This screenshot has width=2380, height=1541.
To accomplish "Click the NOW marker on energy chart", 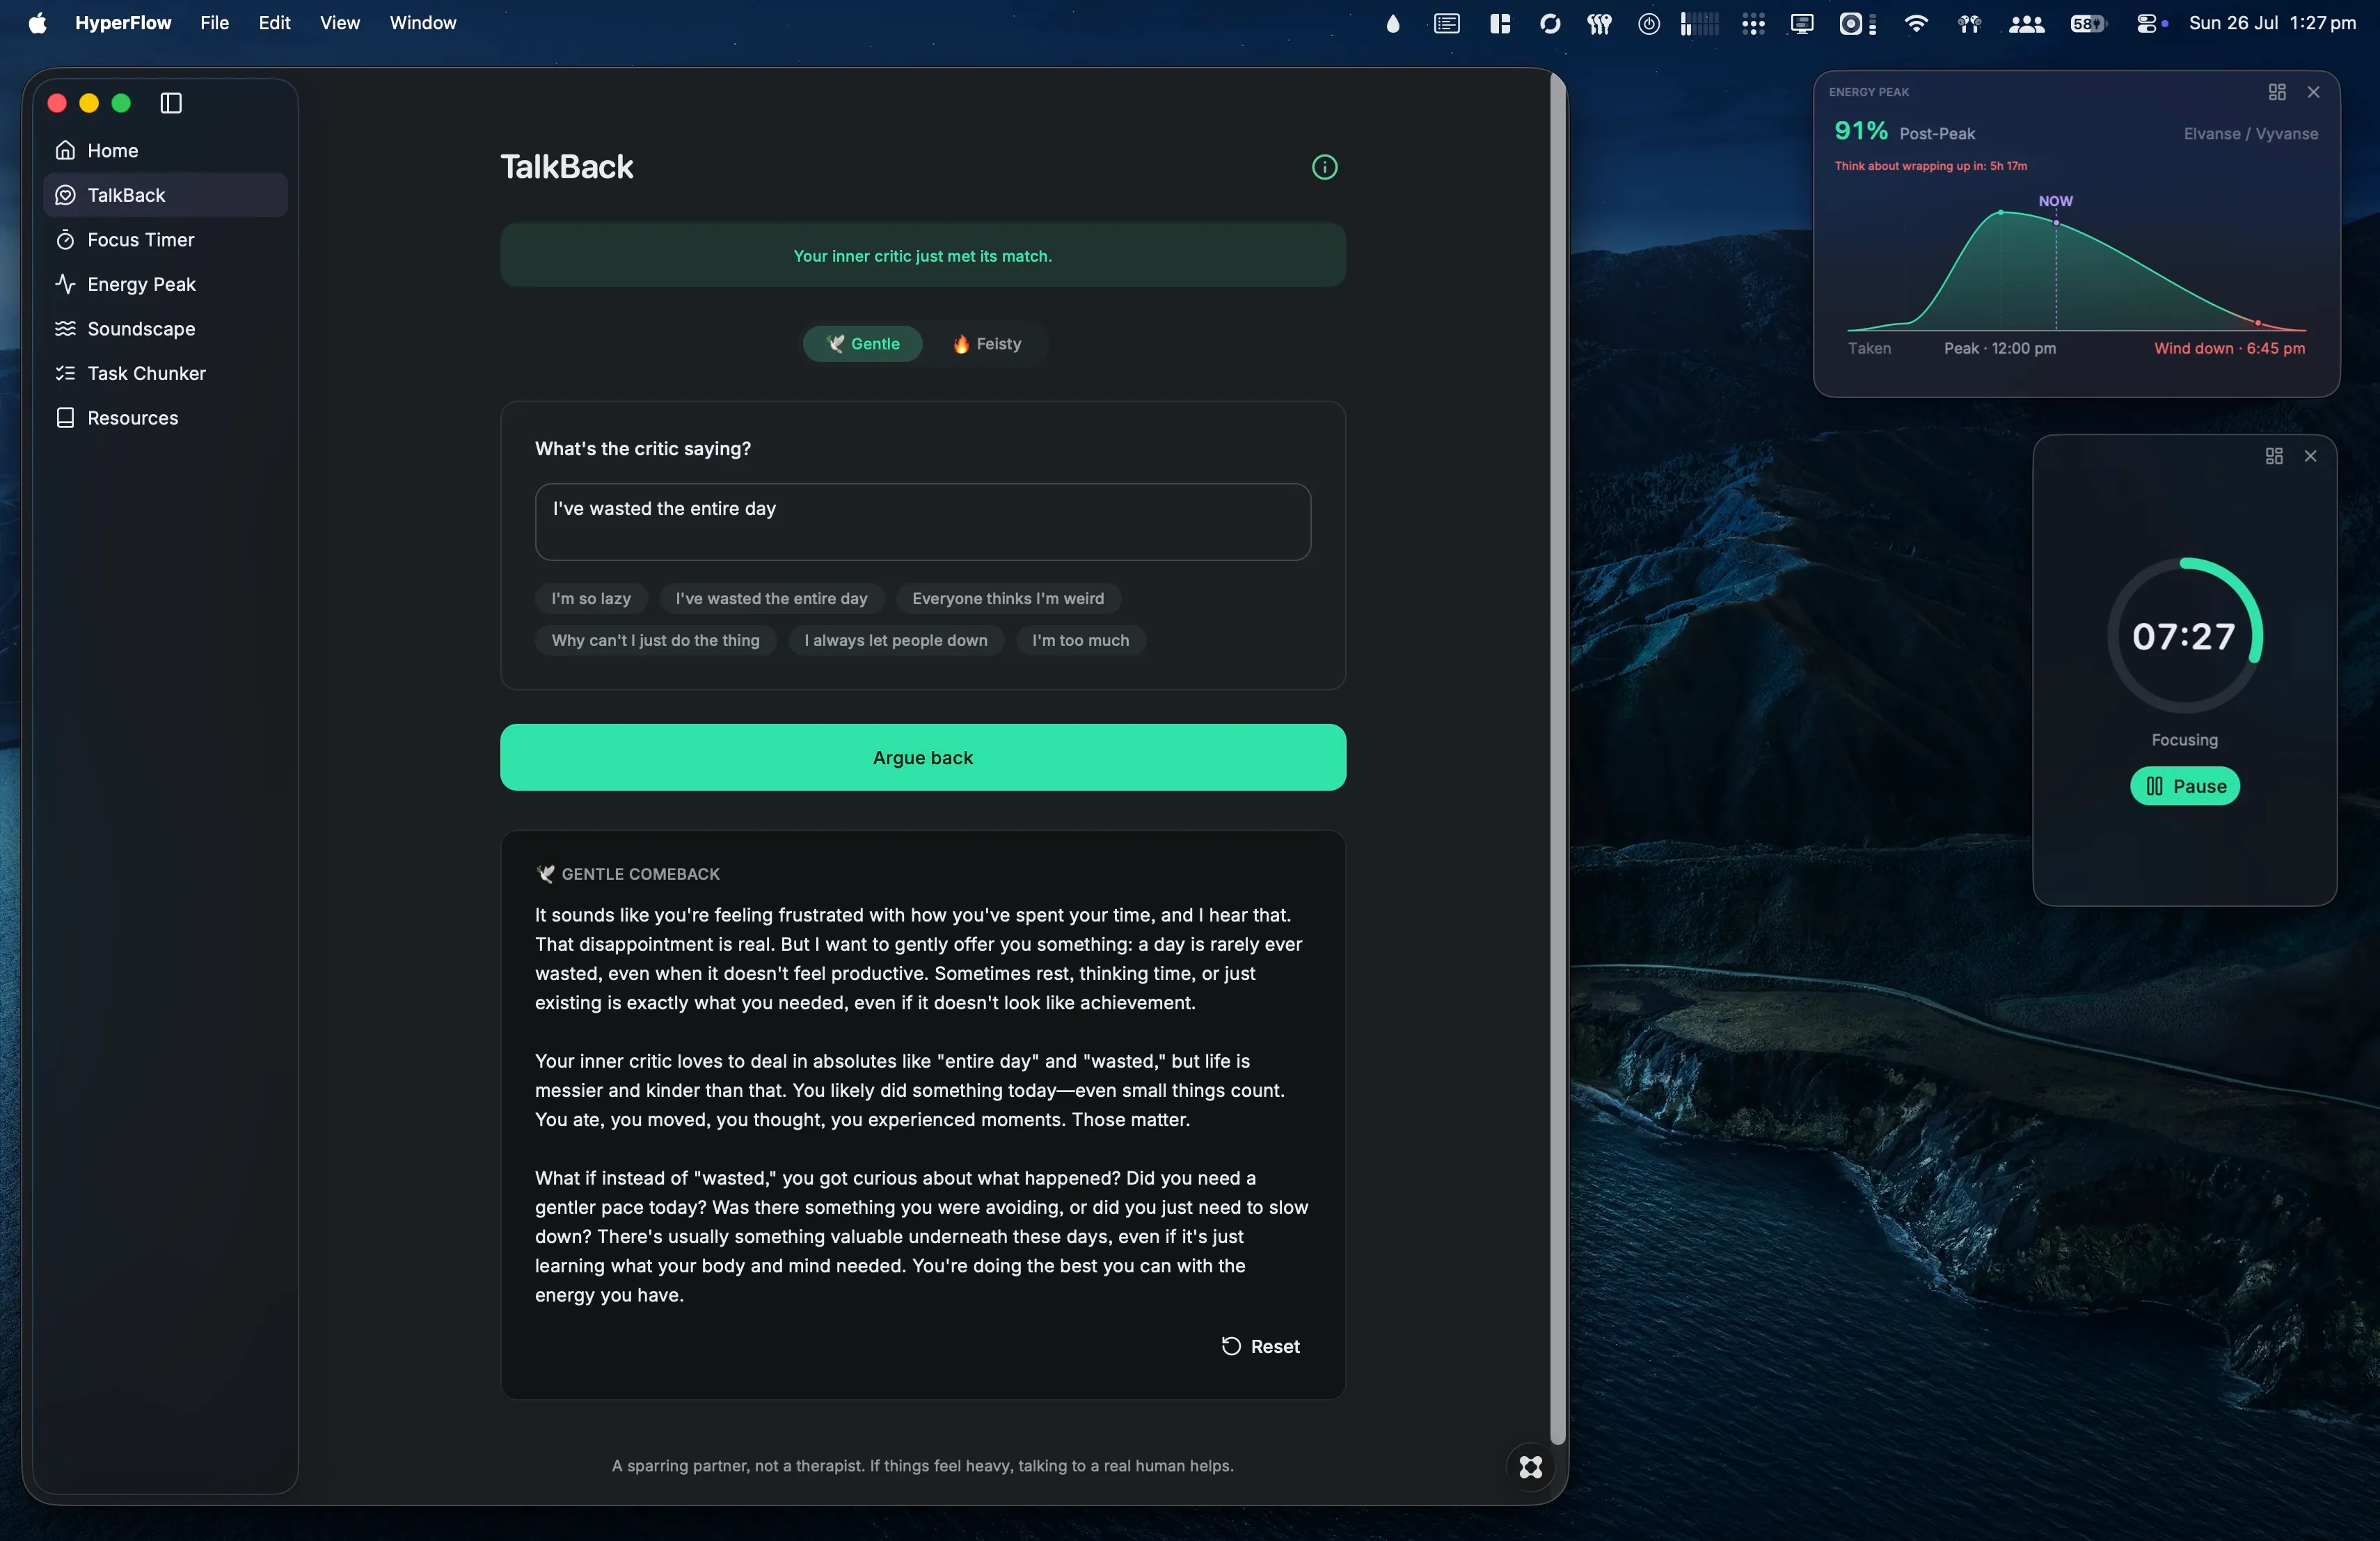I will [x=2055, y=201].
